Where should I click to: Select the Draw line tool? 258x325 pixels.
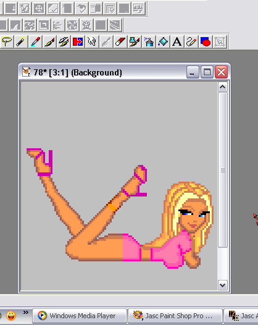pos(191,41)
